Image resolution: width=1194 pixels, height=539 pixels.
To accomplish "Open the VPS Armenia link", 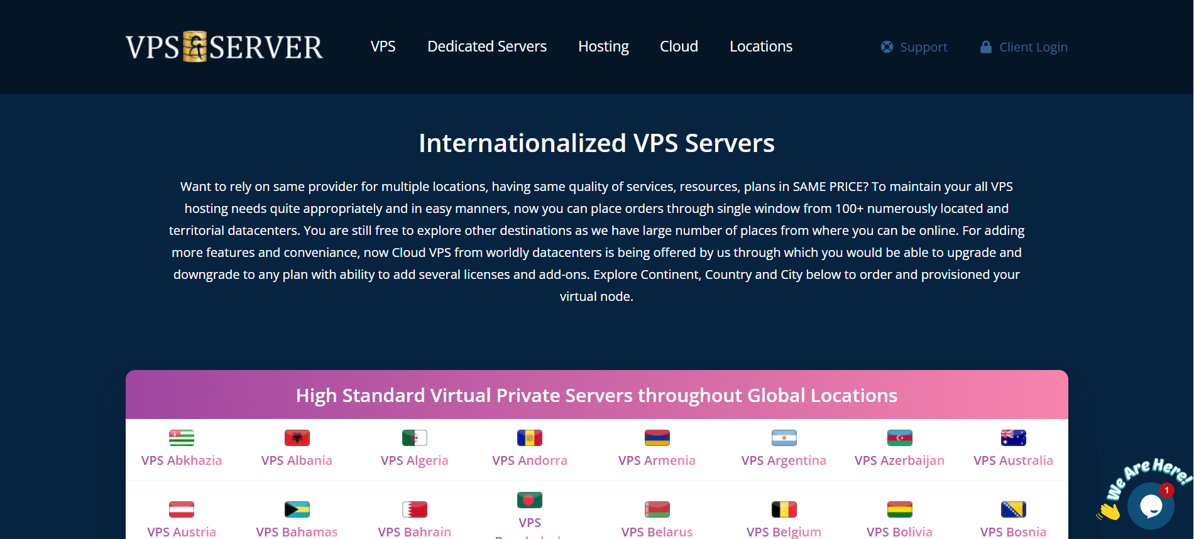I will tap(657, 460).
